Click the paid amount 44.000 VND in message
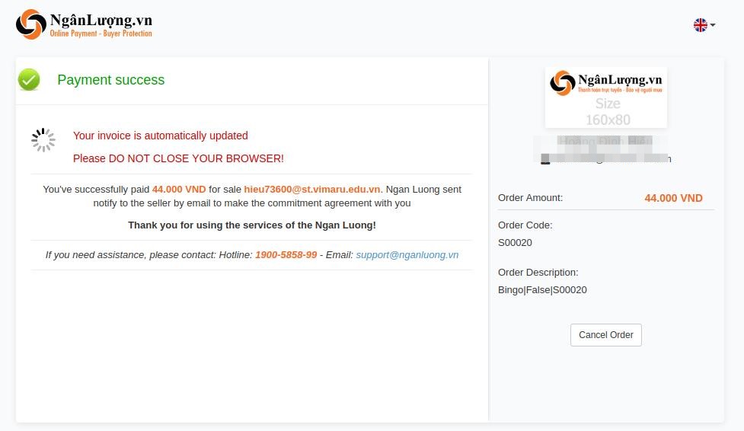Screen dimensions: 744x431 pyautogui.click(x=179, y=190)
